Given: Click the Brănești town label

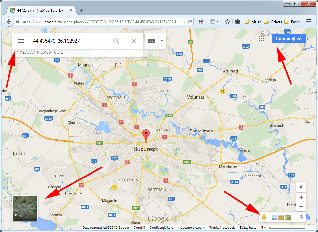Looking at the screenshot, I should pos(277,125).
